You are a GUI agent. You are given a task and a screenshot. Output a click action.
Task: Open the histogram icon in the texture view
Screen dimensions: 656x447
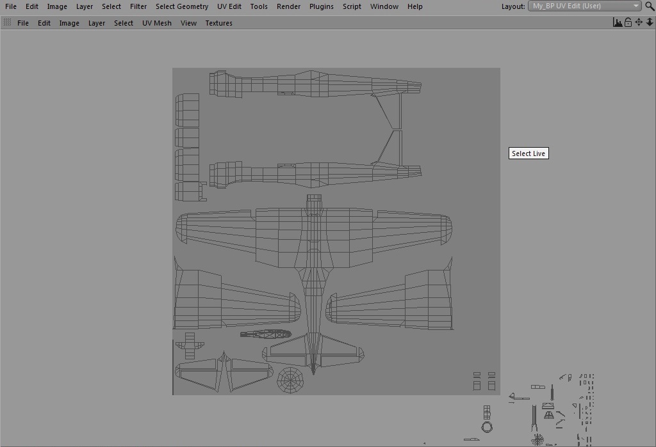point(618,22)
